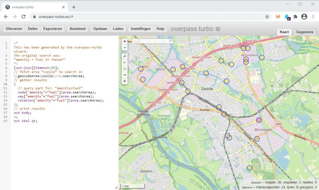The image size is (319, 190).
Task: Open the Chrome three-dot menu
Action: click(313, 17)
